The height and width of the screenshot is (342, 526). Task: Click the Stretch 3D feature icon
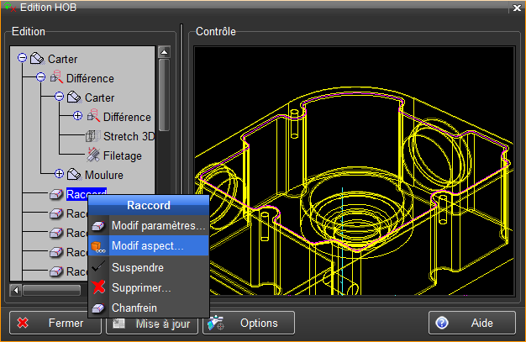point(92,136)
